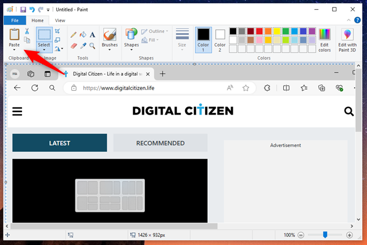Select the Text tool
The height and width of the screenshot is (245, 367).
(x=92, y=35)
